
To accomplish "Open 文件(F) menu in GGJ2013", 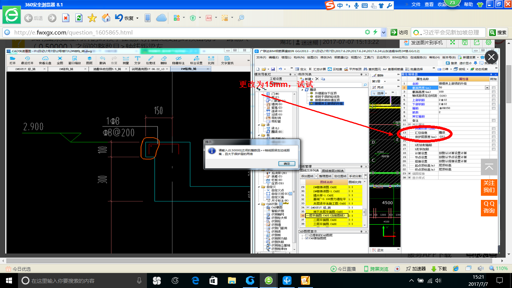I will (261, 57).
